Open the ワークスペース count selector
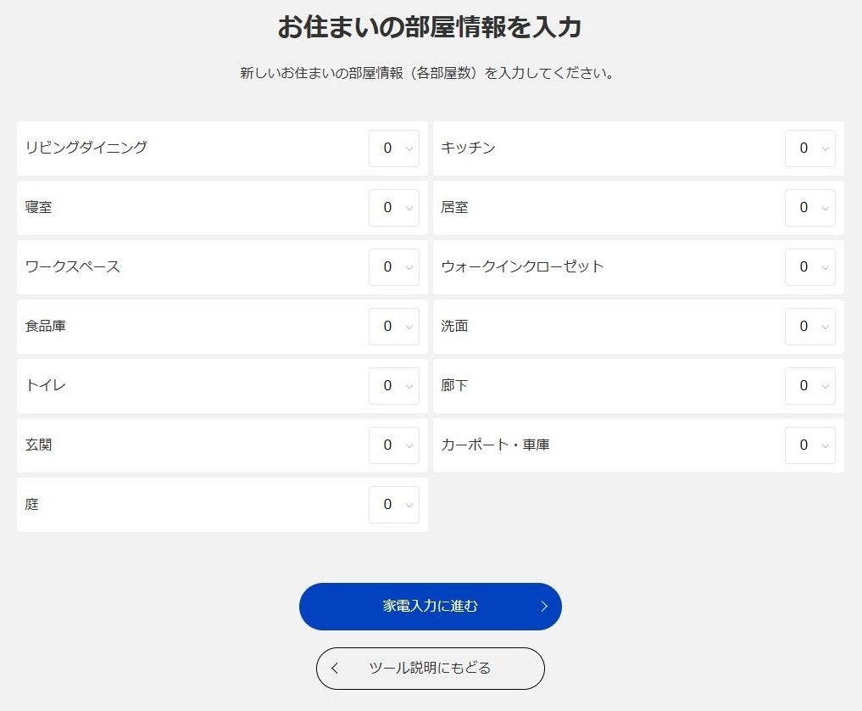This screenshot has width=862, height=711. coord(393,266)
